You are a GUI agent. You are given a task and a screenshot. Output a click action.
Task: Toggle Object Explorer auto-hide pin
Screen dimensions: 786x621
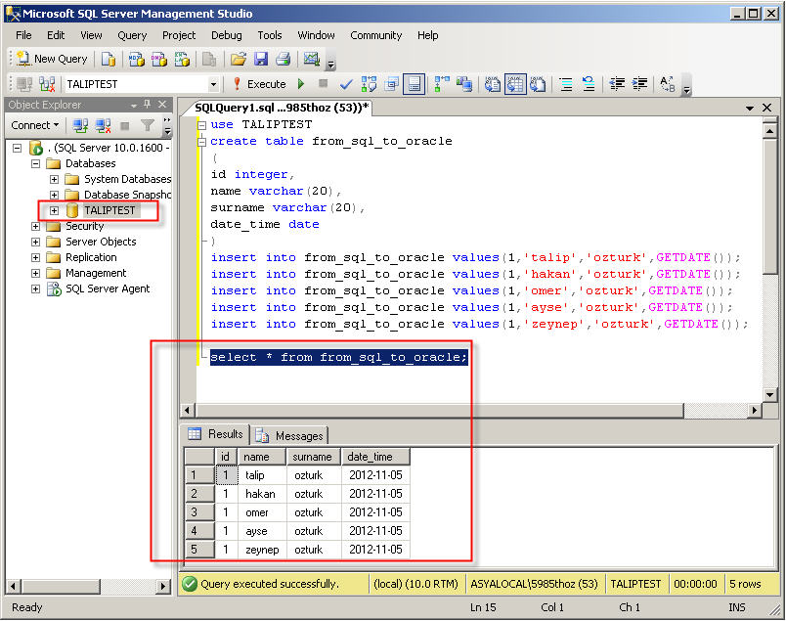tap(148, 105)
